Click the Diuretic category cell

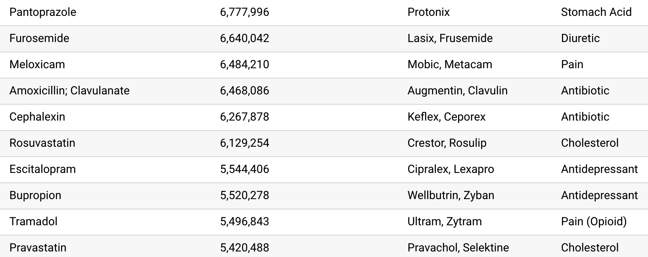click(x=581, y=38)
